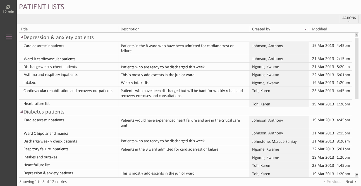Click the Next page arrow icon
361x186 pixels.
click(355, 182)
